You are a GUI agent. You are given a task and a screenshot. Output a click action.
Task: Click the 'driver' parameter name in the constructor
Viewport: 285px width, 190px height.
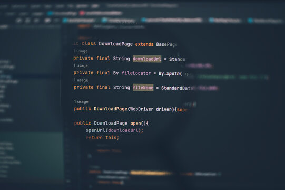click(x=164, y=109)
